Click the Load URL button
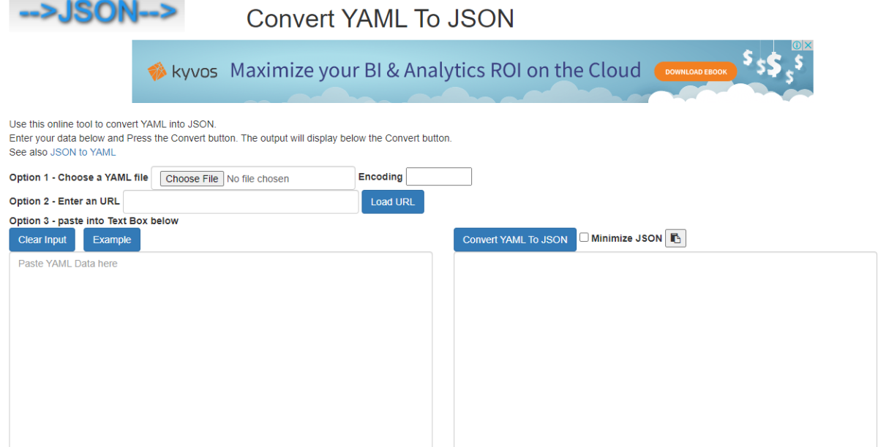 [392, 202]
